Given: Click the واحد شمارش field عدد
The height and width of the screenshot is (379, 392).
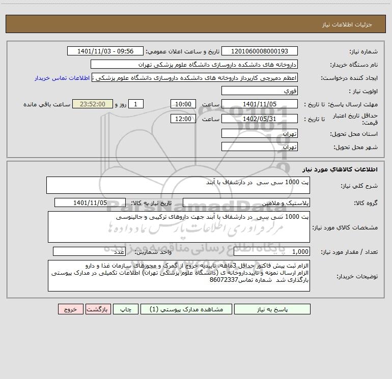Looking at the screenshot, I should point(89,252).
